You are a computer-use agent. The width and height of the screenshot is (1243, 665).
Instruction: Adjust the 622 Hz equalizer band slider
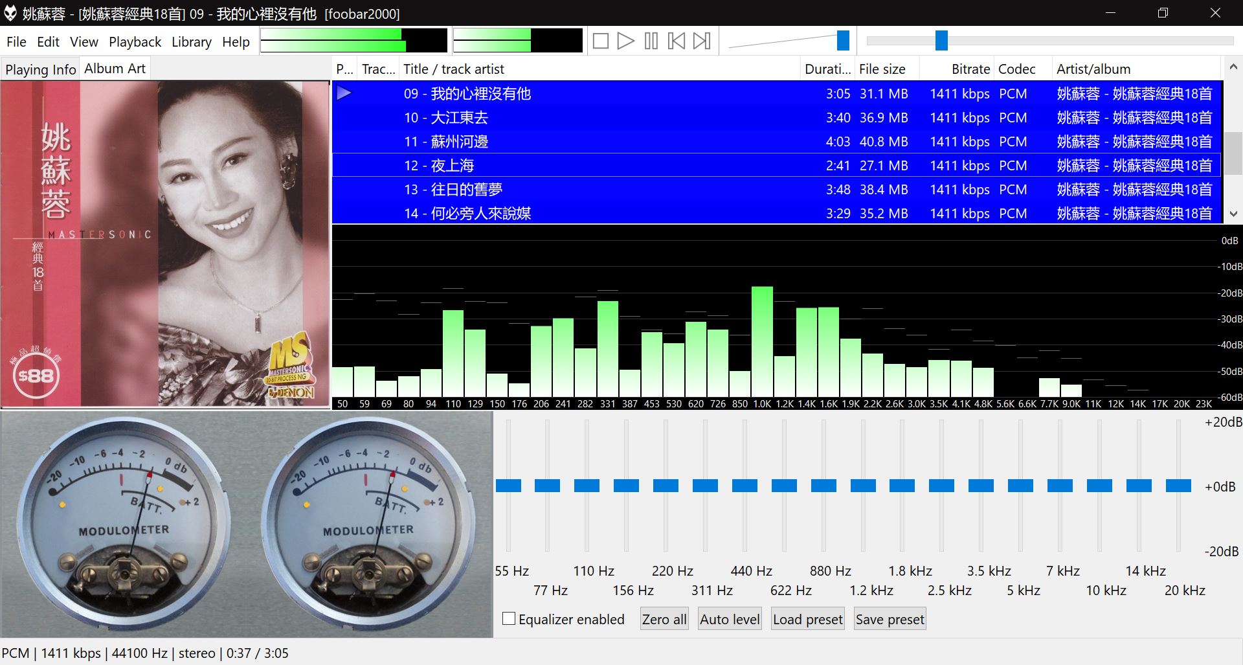tap(785, 486)
